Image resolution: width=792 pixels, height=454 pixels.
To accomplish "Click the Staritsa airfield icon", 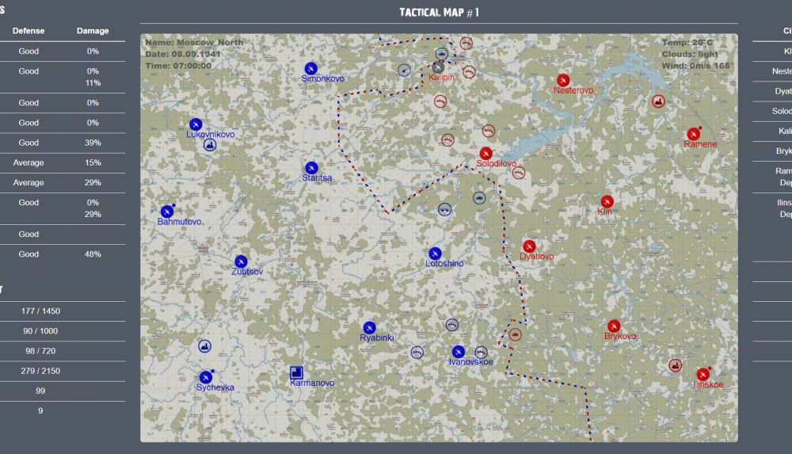I will pos(311,168).
